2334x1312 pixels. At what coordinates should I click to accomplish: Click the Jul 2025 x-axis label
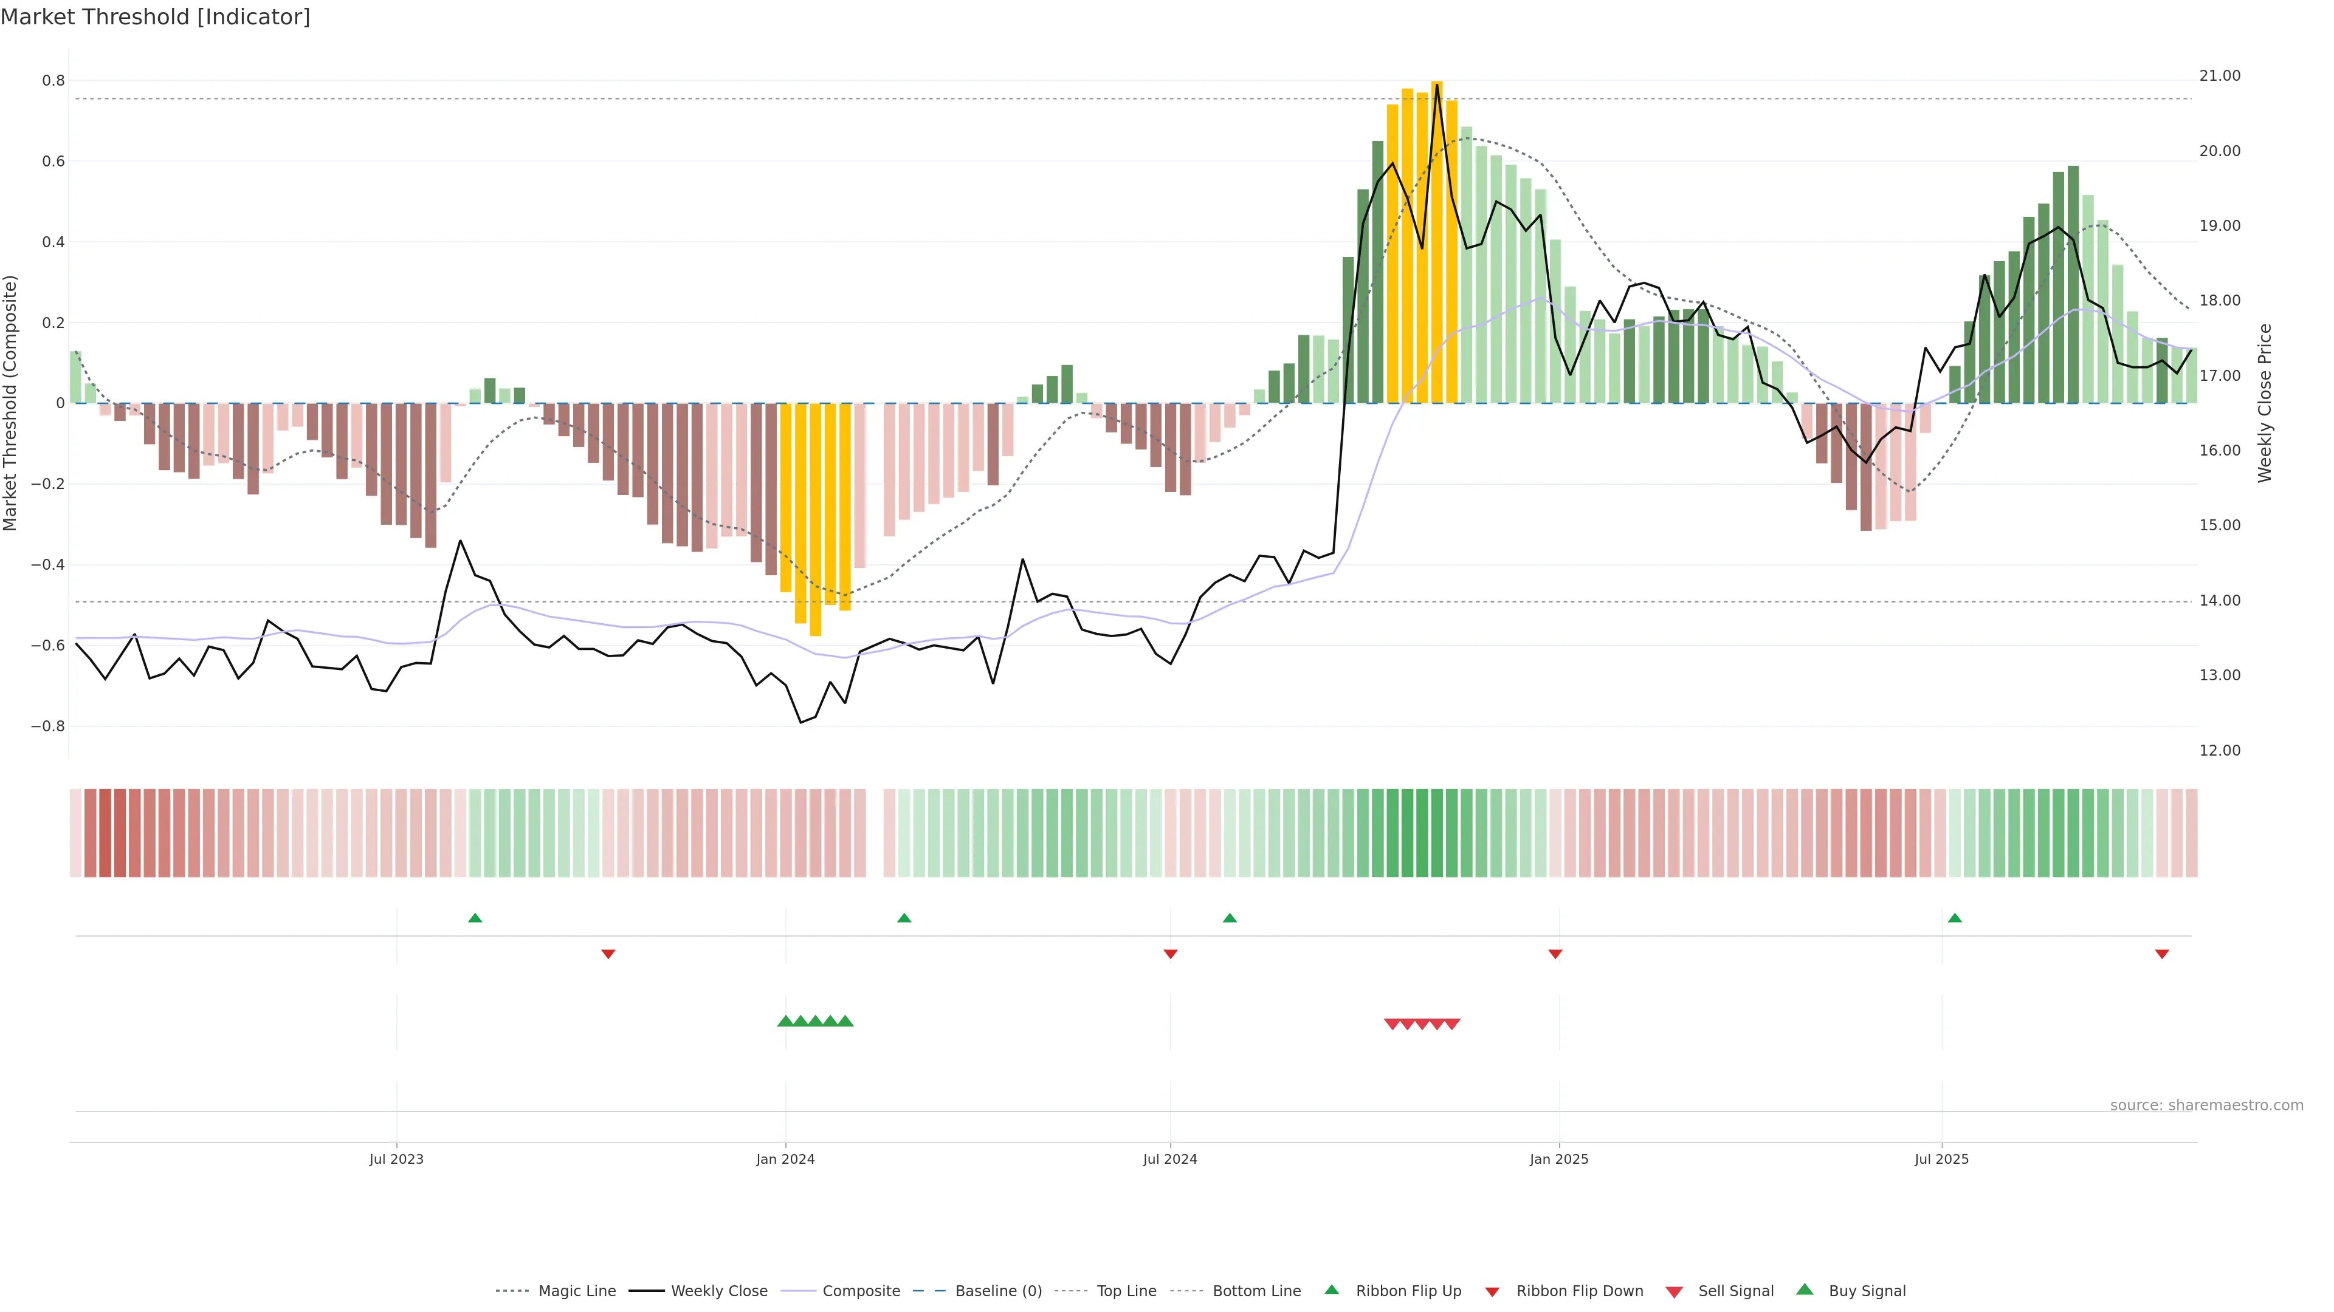[x=1941, y=1159]
